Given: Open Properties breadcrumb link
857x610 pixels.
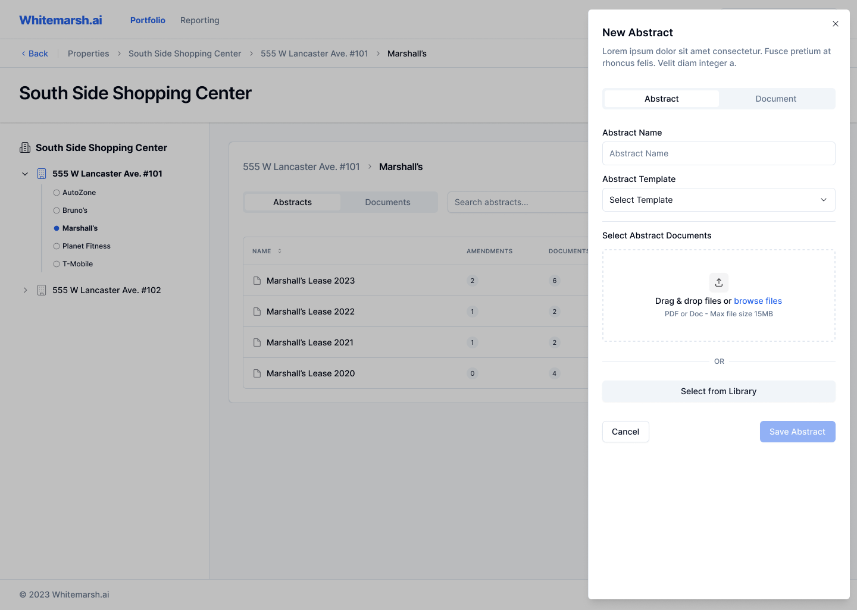Looking at the screenshot, I should [89, 54].
